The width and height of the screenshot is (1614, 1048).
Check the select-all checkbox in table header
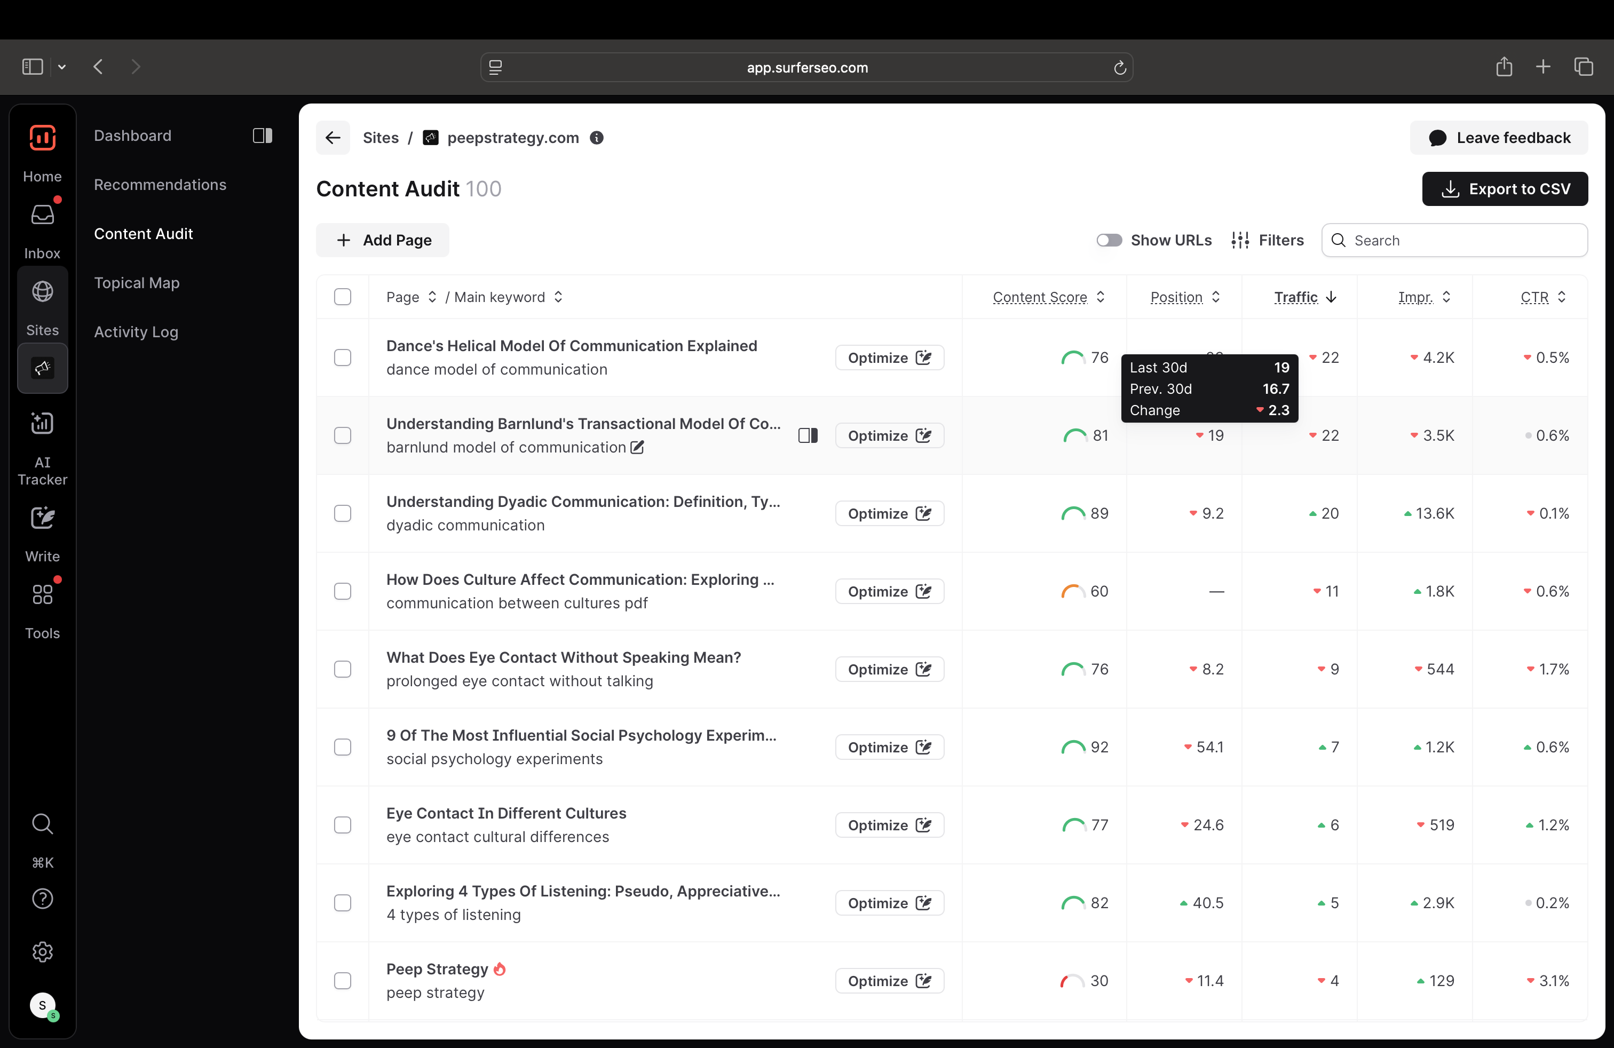(343, 297)
